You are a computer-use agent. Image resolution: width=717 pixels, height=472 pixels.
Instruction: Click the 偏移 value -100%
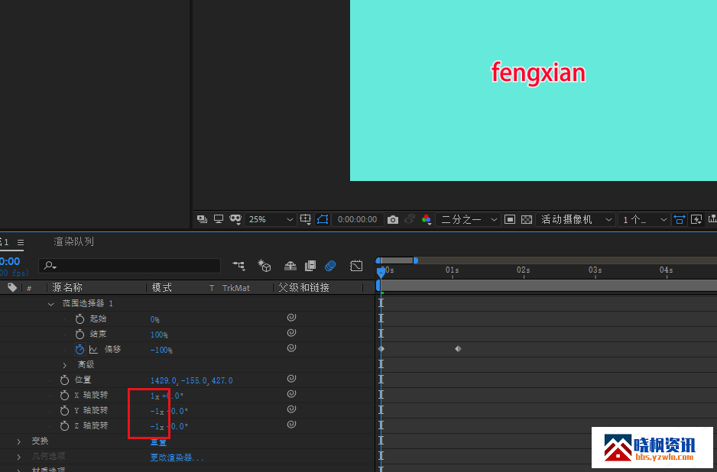point(161,351)
